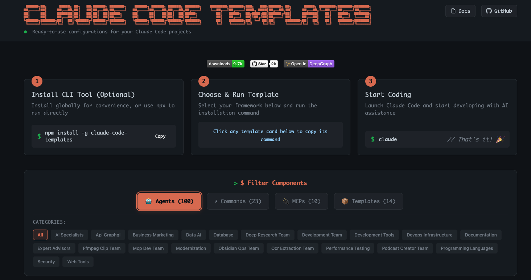The height and width of the screenshot is (280, 531).
Task: Select the Agents (100) filter tab
Action: 169,201
